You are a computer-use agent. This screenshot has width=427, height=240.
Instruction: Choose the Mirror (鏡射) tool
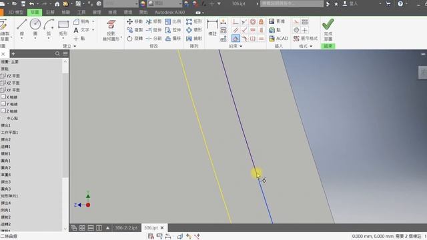tap(194, 39)
